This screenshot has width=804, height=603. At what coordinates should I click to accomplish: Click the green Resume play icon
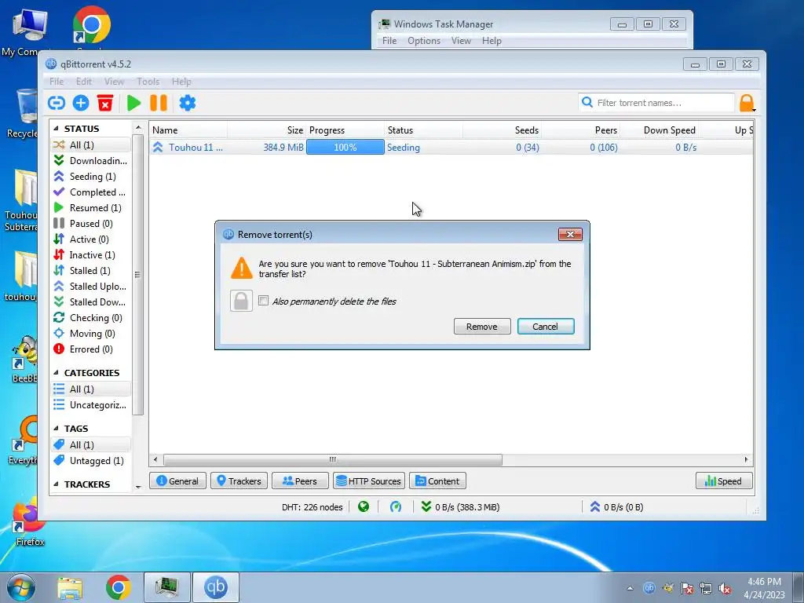point(133,103)
